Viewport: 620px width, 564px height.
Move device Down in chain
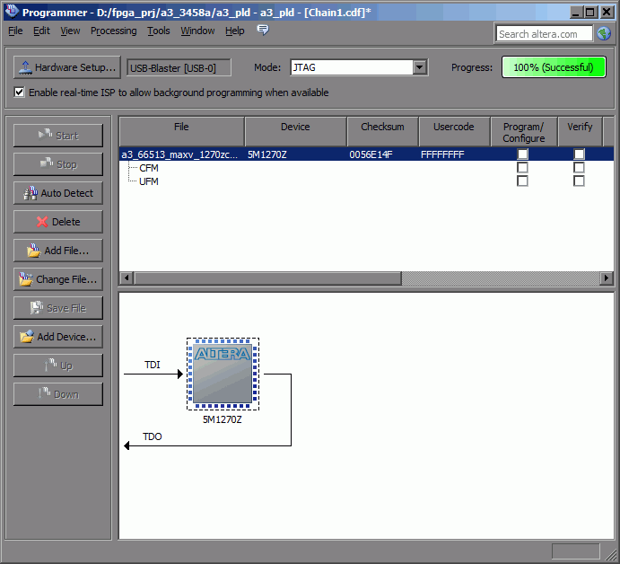[58, 394]
